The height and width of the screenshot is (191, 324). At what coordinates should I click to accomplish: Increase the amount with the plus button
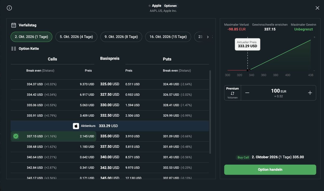tap(310, 93)
